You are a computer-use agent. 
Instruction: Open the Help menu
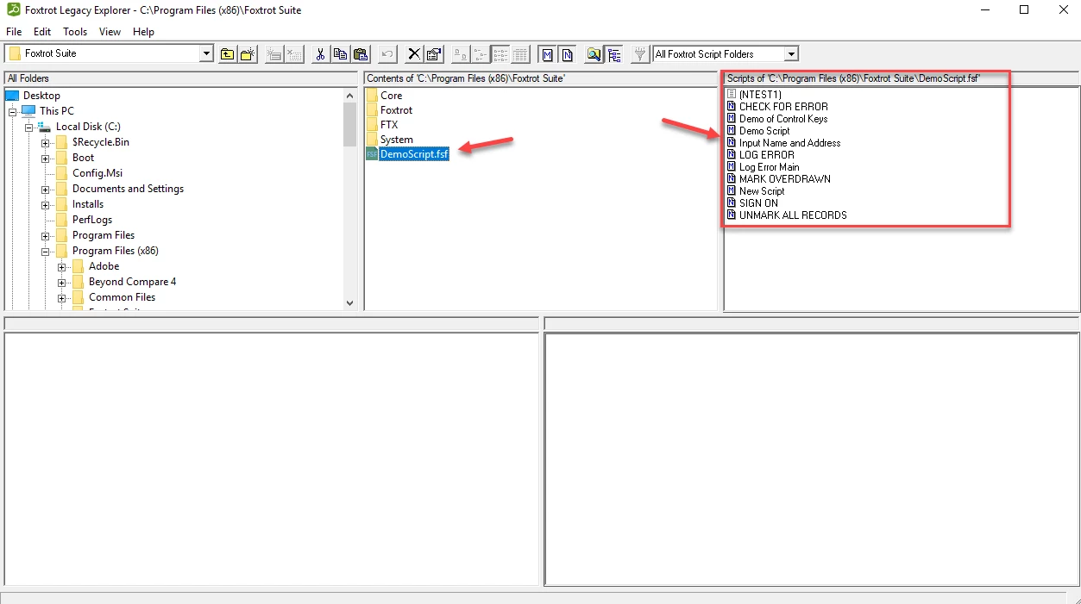143,32
